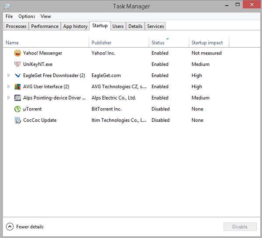Click the Disable button
262x238 pixels.
[x=240, y=227]
